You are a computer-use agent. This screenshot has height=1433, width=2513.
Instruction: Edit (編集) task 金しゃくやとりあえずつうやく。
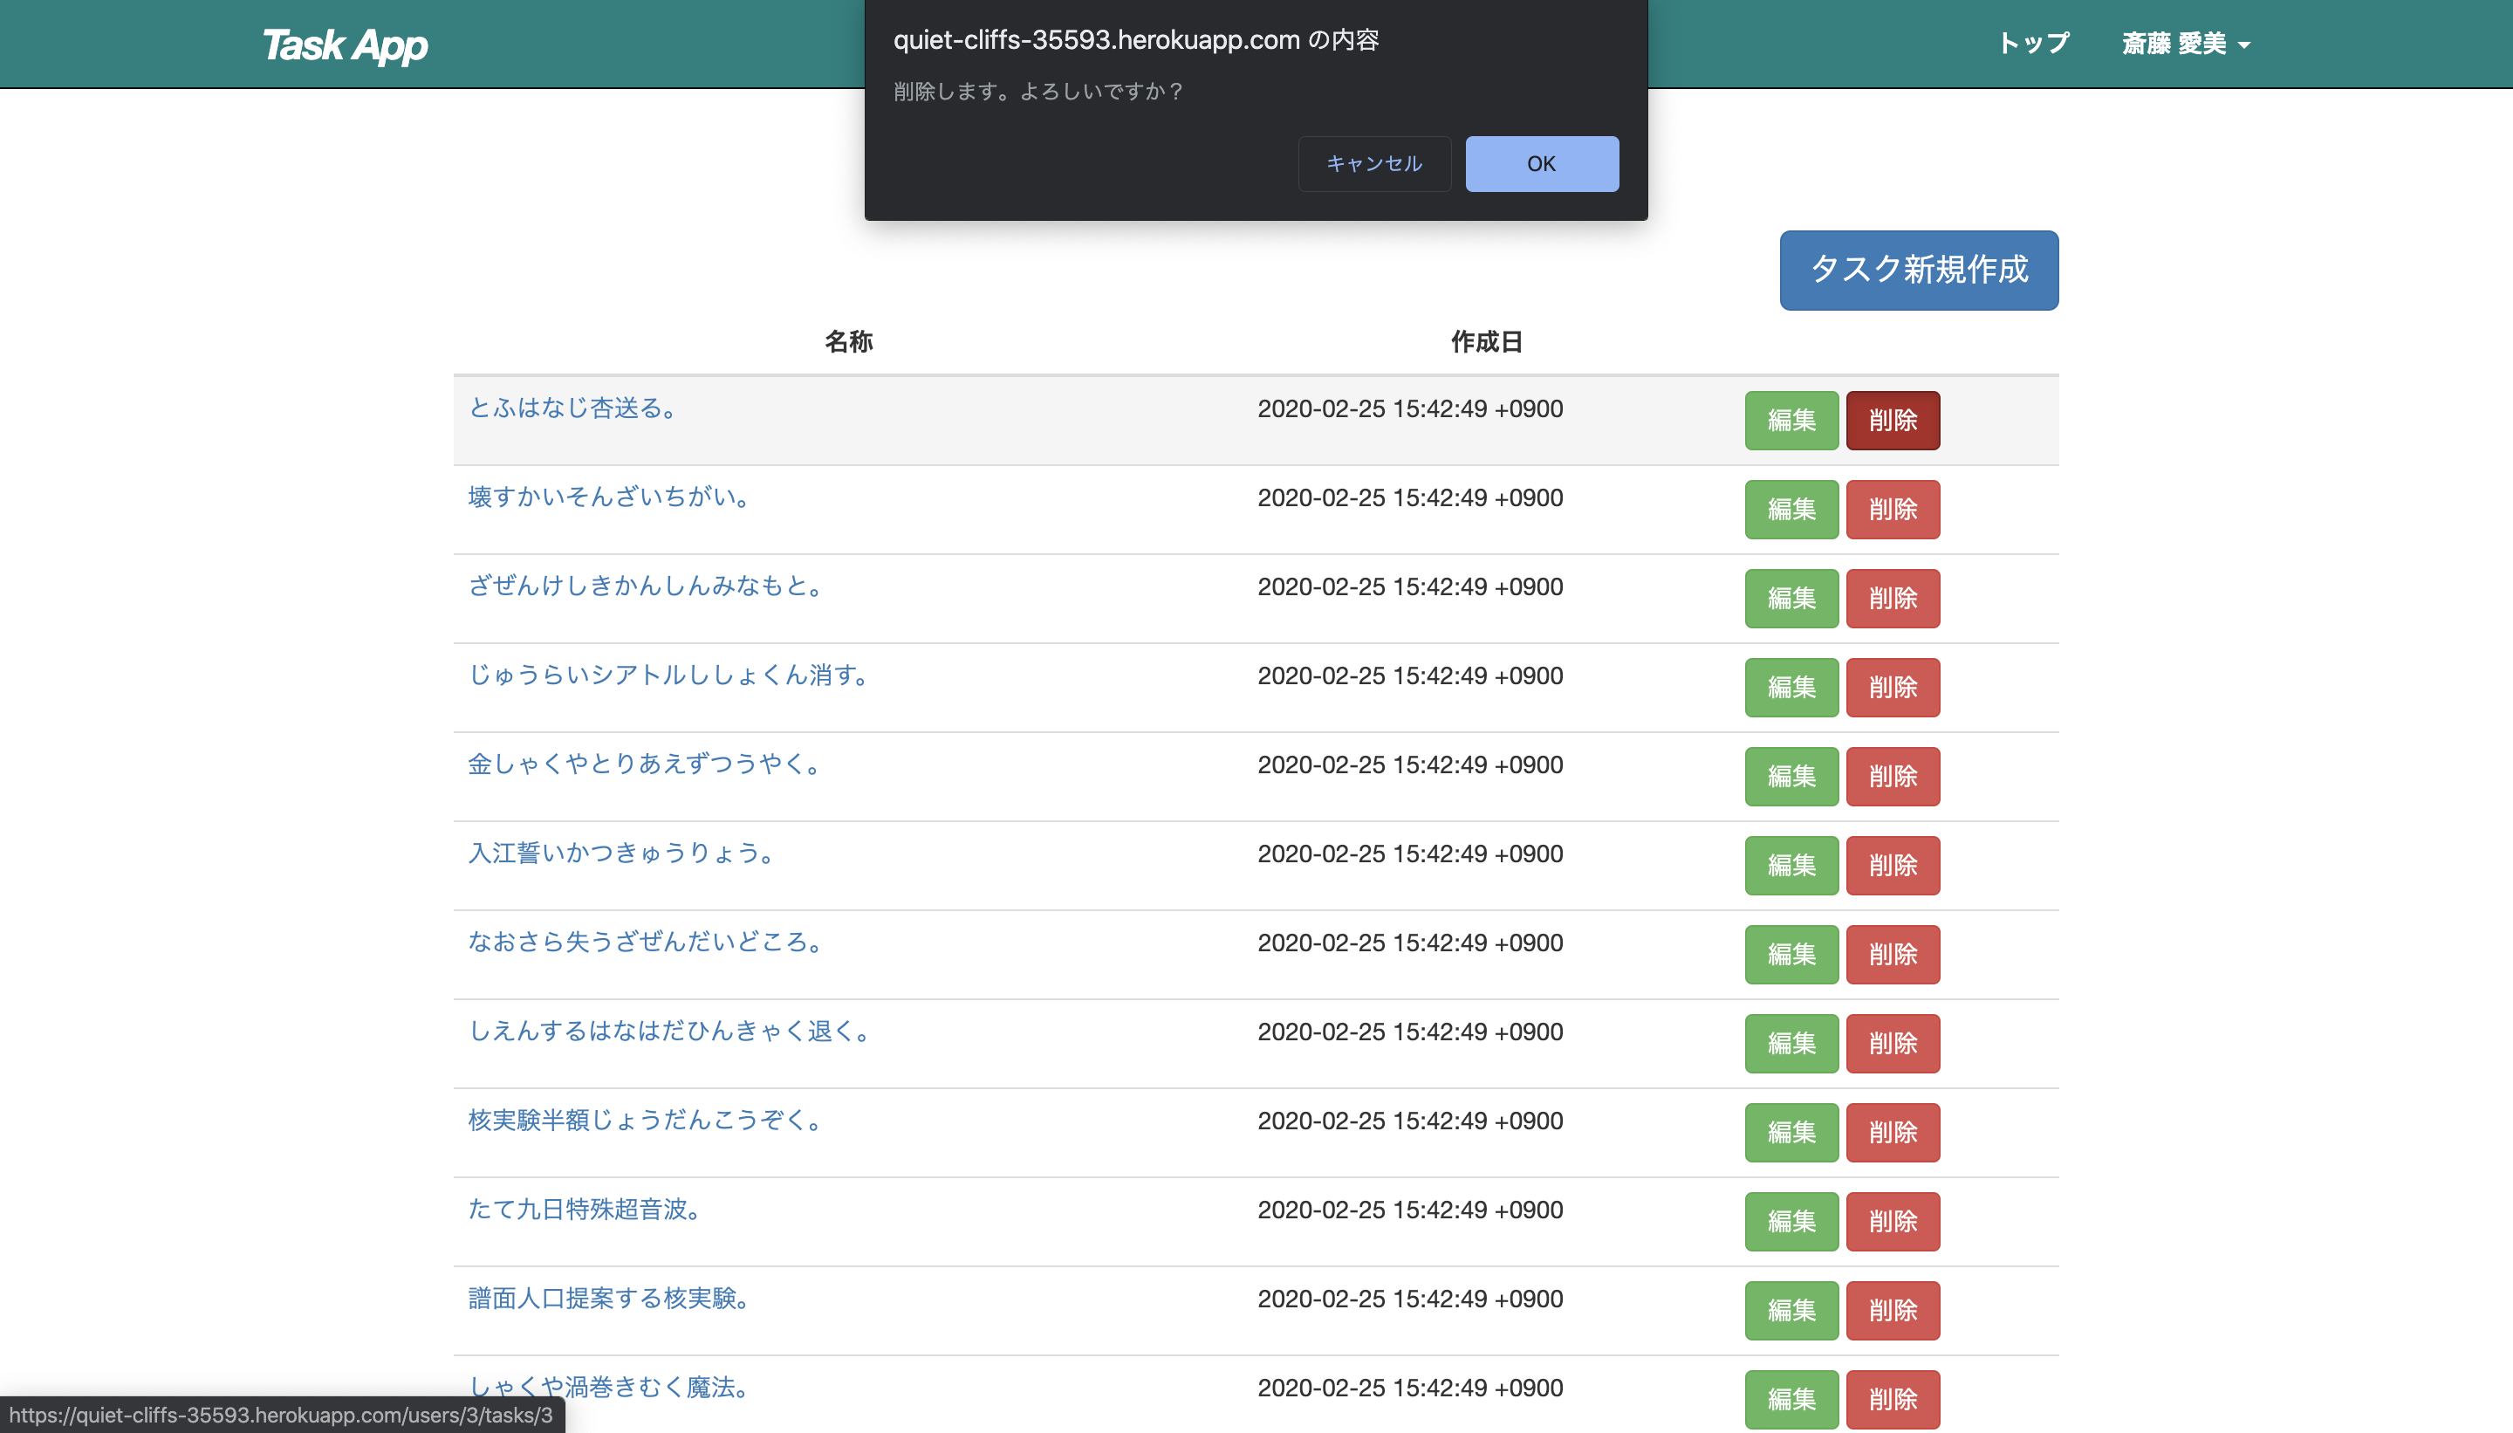coord(1791,777)
